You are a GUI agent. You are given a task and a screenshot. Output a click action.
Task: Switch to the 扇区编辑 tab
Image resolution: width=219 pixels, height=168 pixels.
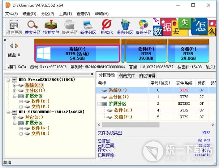click(147, 76)
